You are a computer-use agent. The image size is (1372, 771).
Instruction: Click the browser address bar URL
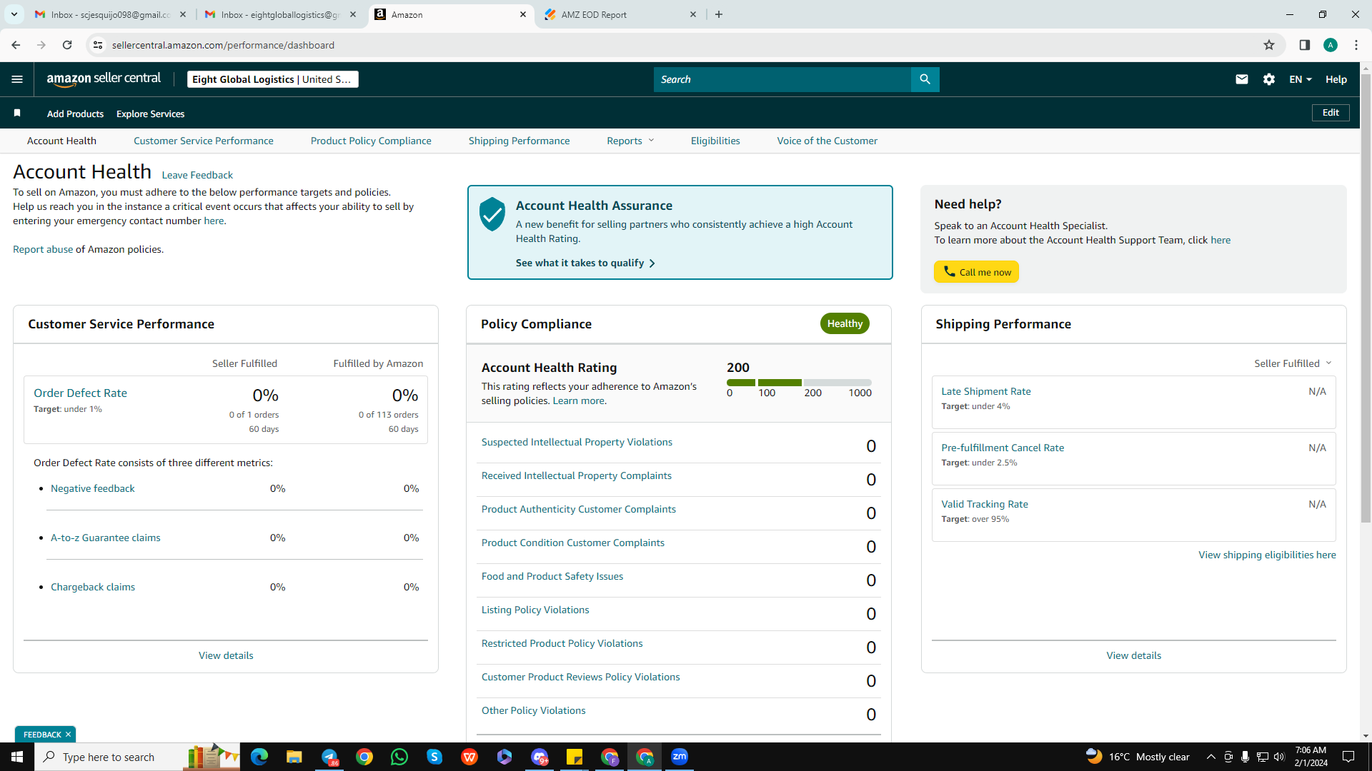223,45
